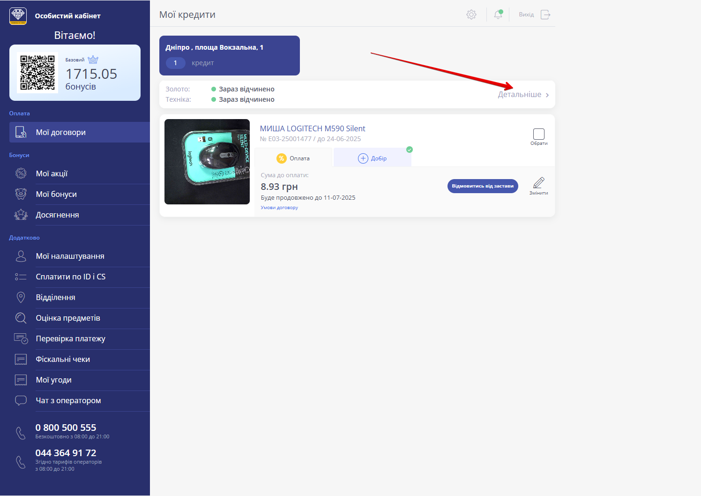Open Мої договори in the sidebar
The height and width of the screenshot is (496, 701).
point(61,132)
